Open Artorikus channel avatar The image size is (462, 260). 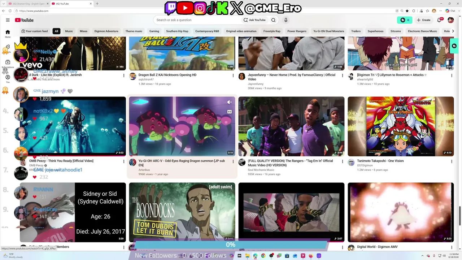click(133, 162)
